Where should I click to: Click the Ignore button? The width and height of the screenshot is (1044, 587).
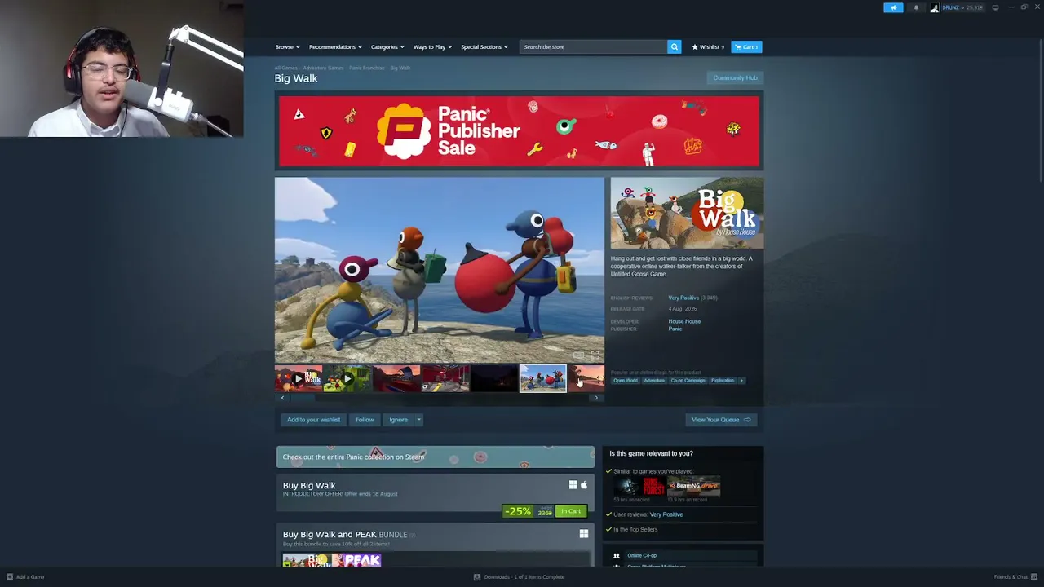398,420
